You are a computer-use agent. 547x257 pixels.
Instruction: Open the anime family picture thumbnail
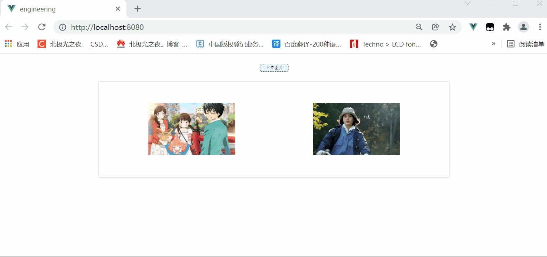click(192, 129)
